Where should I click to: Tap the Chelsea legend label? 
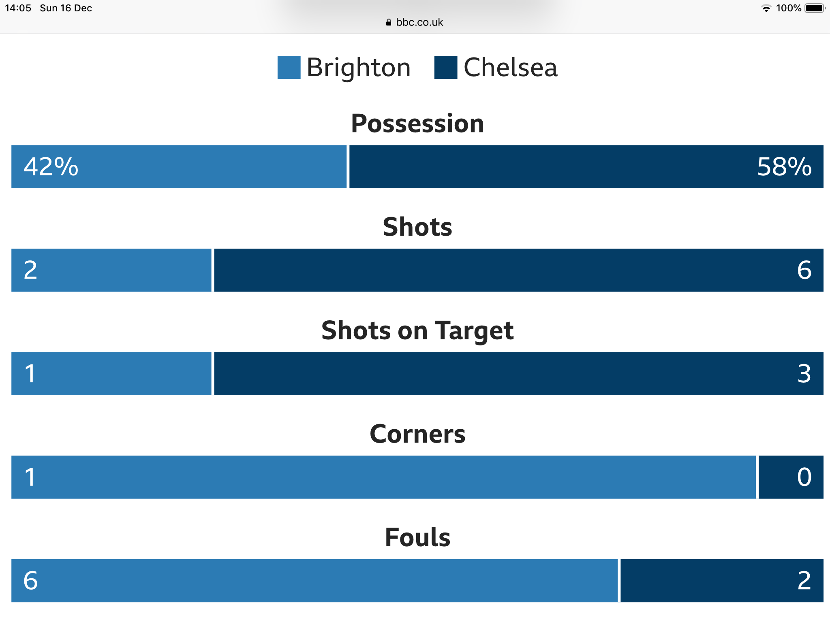(511, 68)
